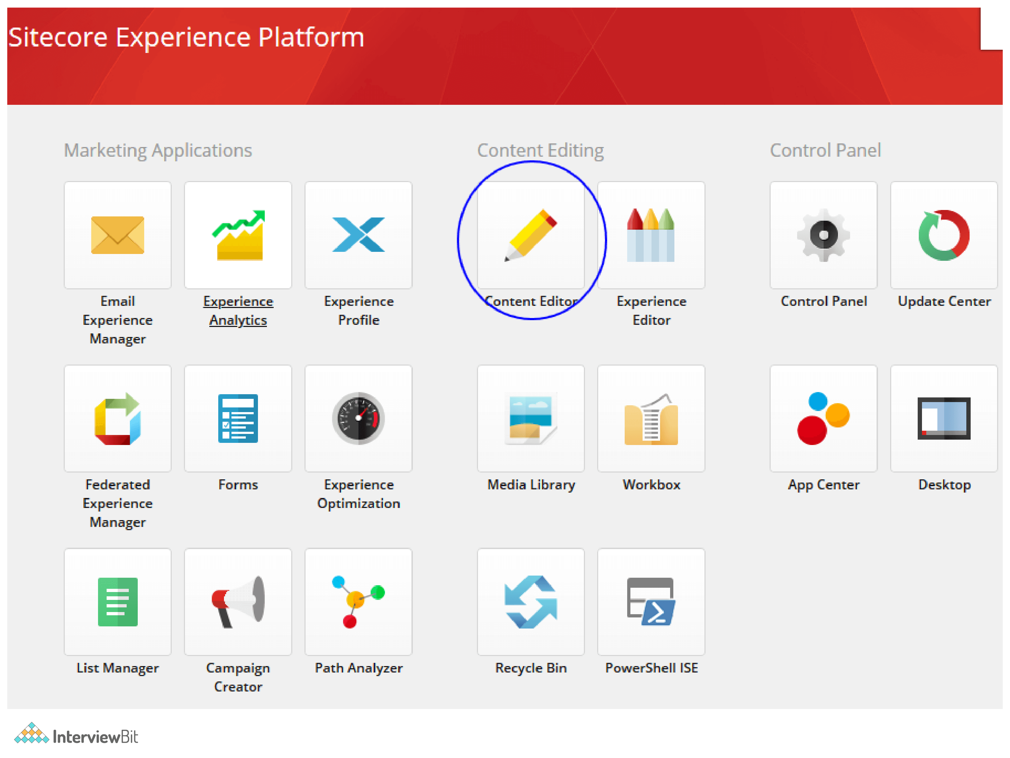This screenshot has width=1010, height=758.
Task: Click the Recycle Bin label
Action: [531, 668]
